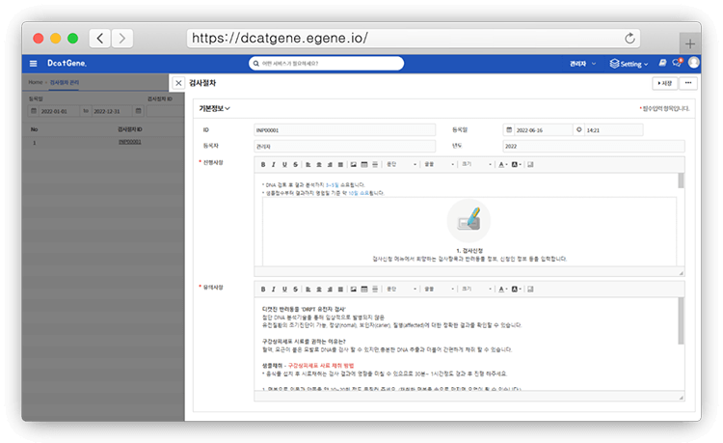Open the font color picker in 진행사항 toolbar
Screen dimensions: 723x443
[x=503, y=164]
